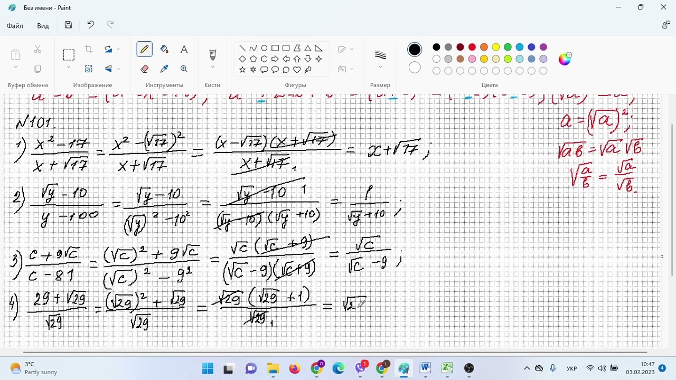Open the Файл menu
Image resolution: width=676 pixels, height=380 pixels.
pyautogui.click(x=15, y=26)
